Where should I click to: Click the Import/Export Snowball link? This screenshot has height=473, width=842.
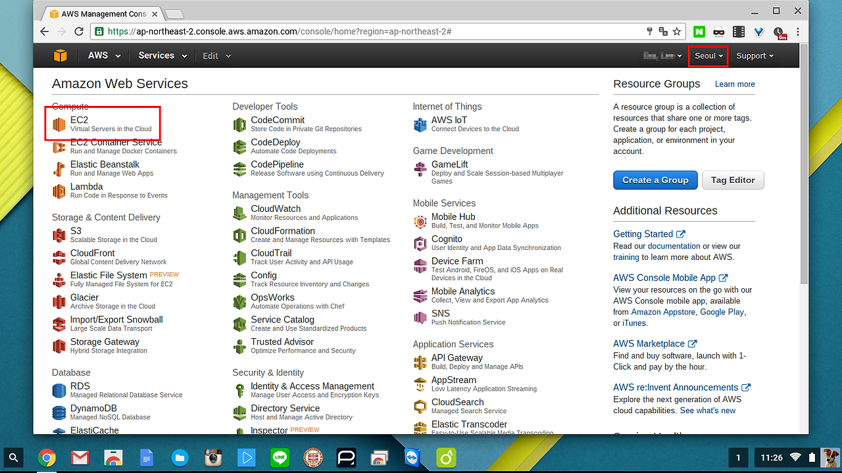(116, 320)
